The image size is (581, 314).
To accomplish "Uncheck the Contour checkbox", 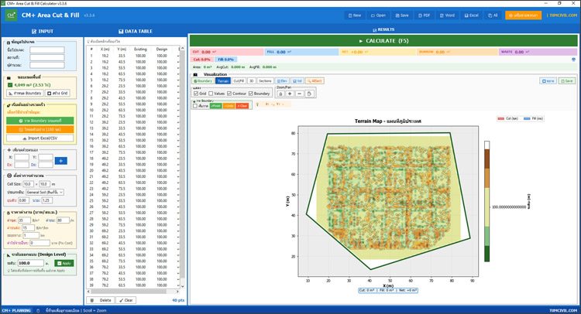I will (229, 94).
